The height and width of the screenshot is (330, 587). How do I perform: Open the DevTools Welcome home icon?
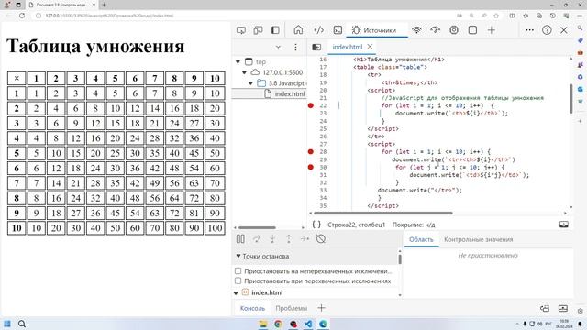298,30
